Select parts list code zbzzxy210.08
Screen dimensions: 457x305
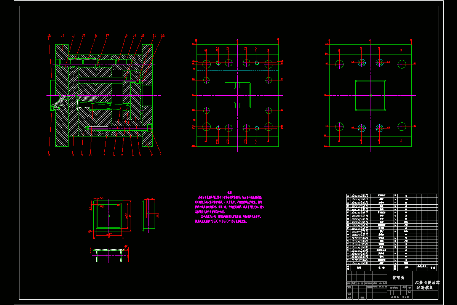(x=360, y=241)
